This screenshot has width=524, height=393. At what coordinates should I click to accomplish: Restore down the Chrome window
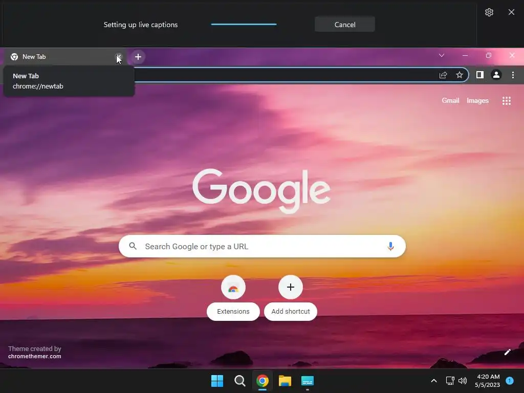pos(489,55)
